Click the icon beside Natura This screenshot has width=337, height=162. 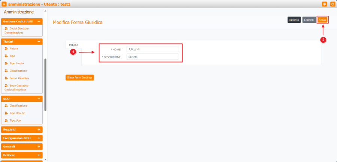click(6, 49)
